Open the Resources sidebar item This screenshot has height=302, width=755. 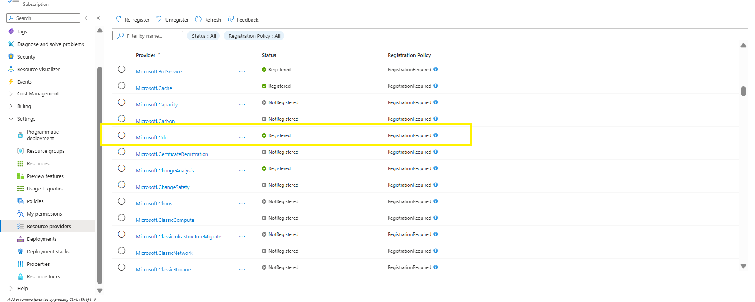pos(38,163)
